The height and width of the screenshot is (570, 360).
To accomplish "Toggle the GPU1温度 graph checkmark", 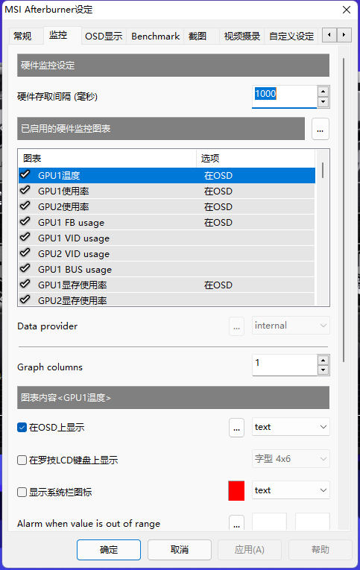I will click(25, 175).
